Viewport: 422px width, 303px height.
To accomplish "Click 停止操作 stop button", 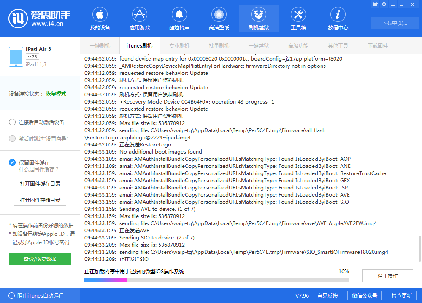I will pos(387,276).
